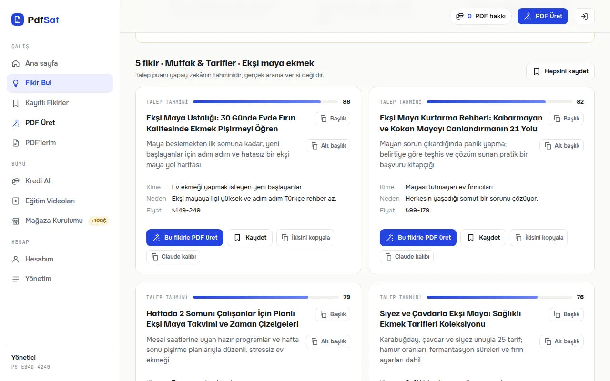Image resolution: width=610 pixels, height=381 pixels.
Task: Copy title of Ekşi Maya Kurtarma Rehberi card
Action: (566, 119)
